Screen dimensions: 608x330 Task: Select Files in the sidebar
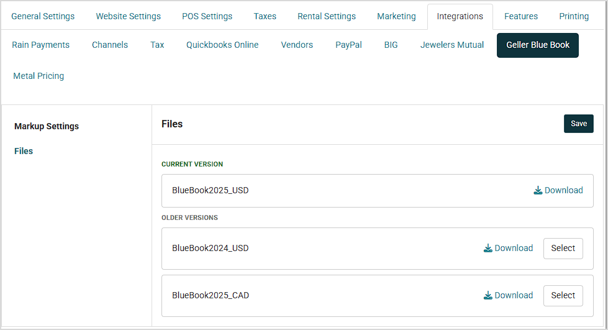coord(24,151)
